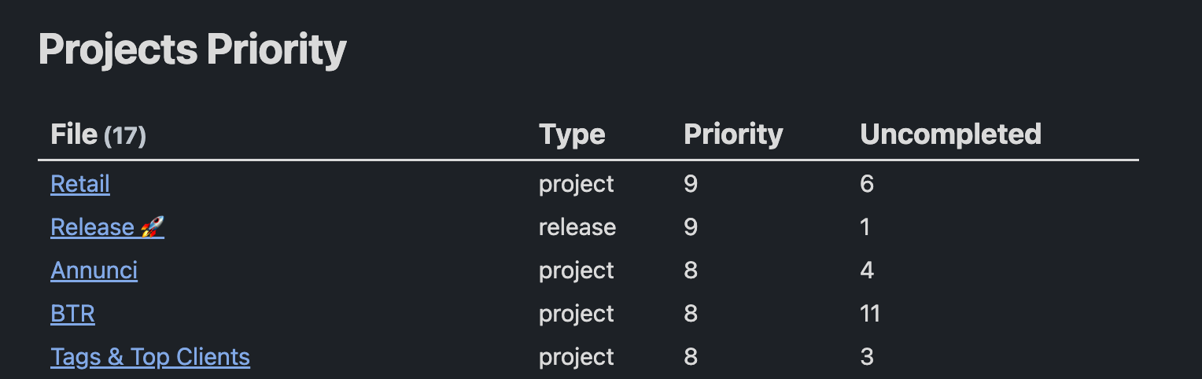Click the Uncompleted value 11 for BTR
This screenshot has height=379, width=1202.
[869, 314]
